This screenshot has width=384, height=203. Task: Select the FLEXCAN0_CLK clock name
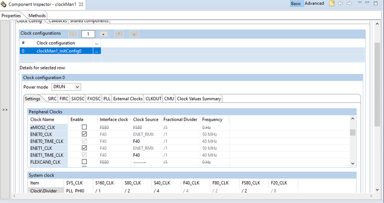coord(45,162)
